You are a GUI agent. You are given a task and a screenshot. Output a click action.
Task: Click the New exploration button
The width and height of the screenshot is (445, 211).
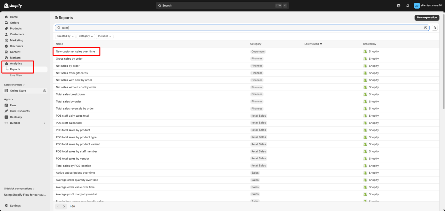pos(427,18)
